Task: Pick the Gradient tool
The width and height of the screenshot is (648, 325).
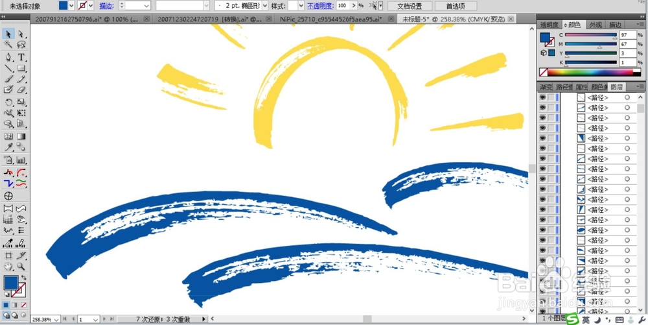Action: tap(21, 136)
